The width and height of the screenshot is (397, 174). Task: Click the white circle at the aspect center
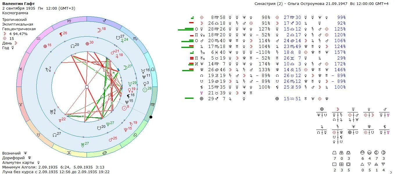(x=87, y=87)
